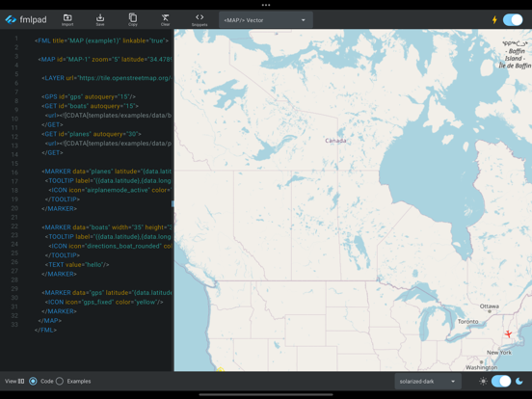Viewport: 532px width, 399px height.
Task: Click the lightning bolt icon
Action: coord(494,19)
